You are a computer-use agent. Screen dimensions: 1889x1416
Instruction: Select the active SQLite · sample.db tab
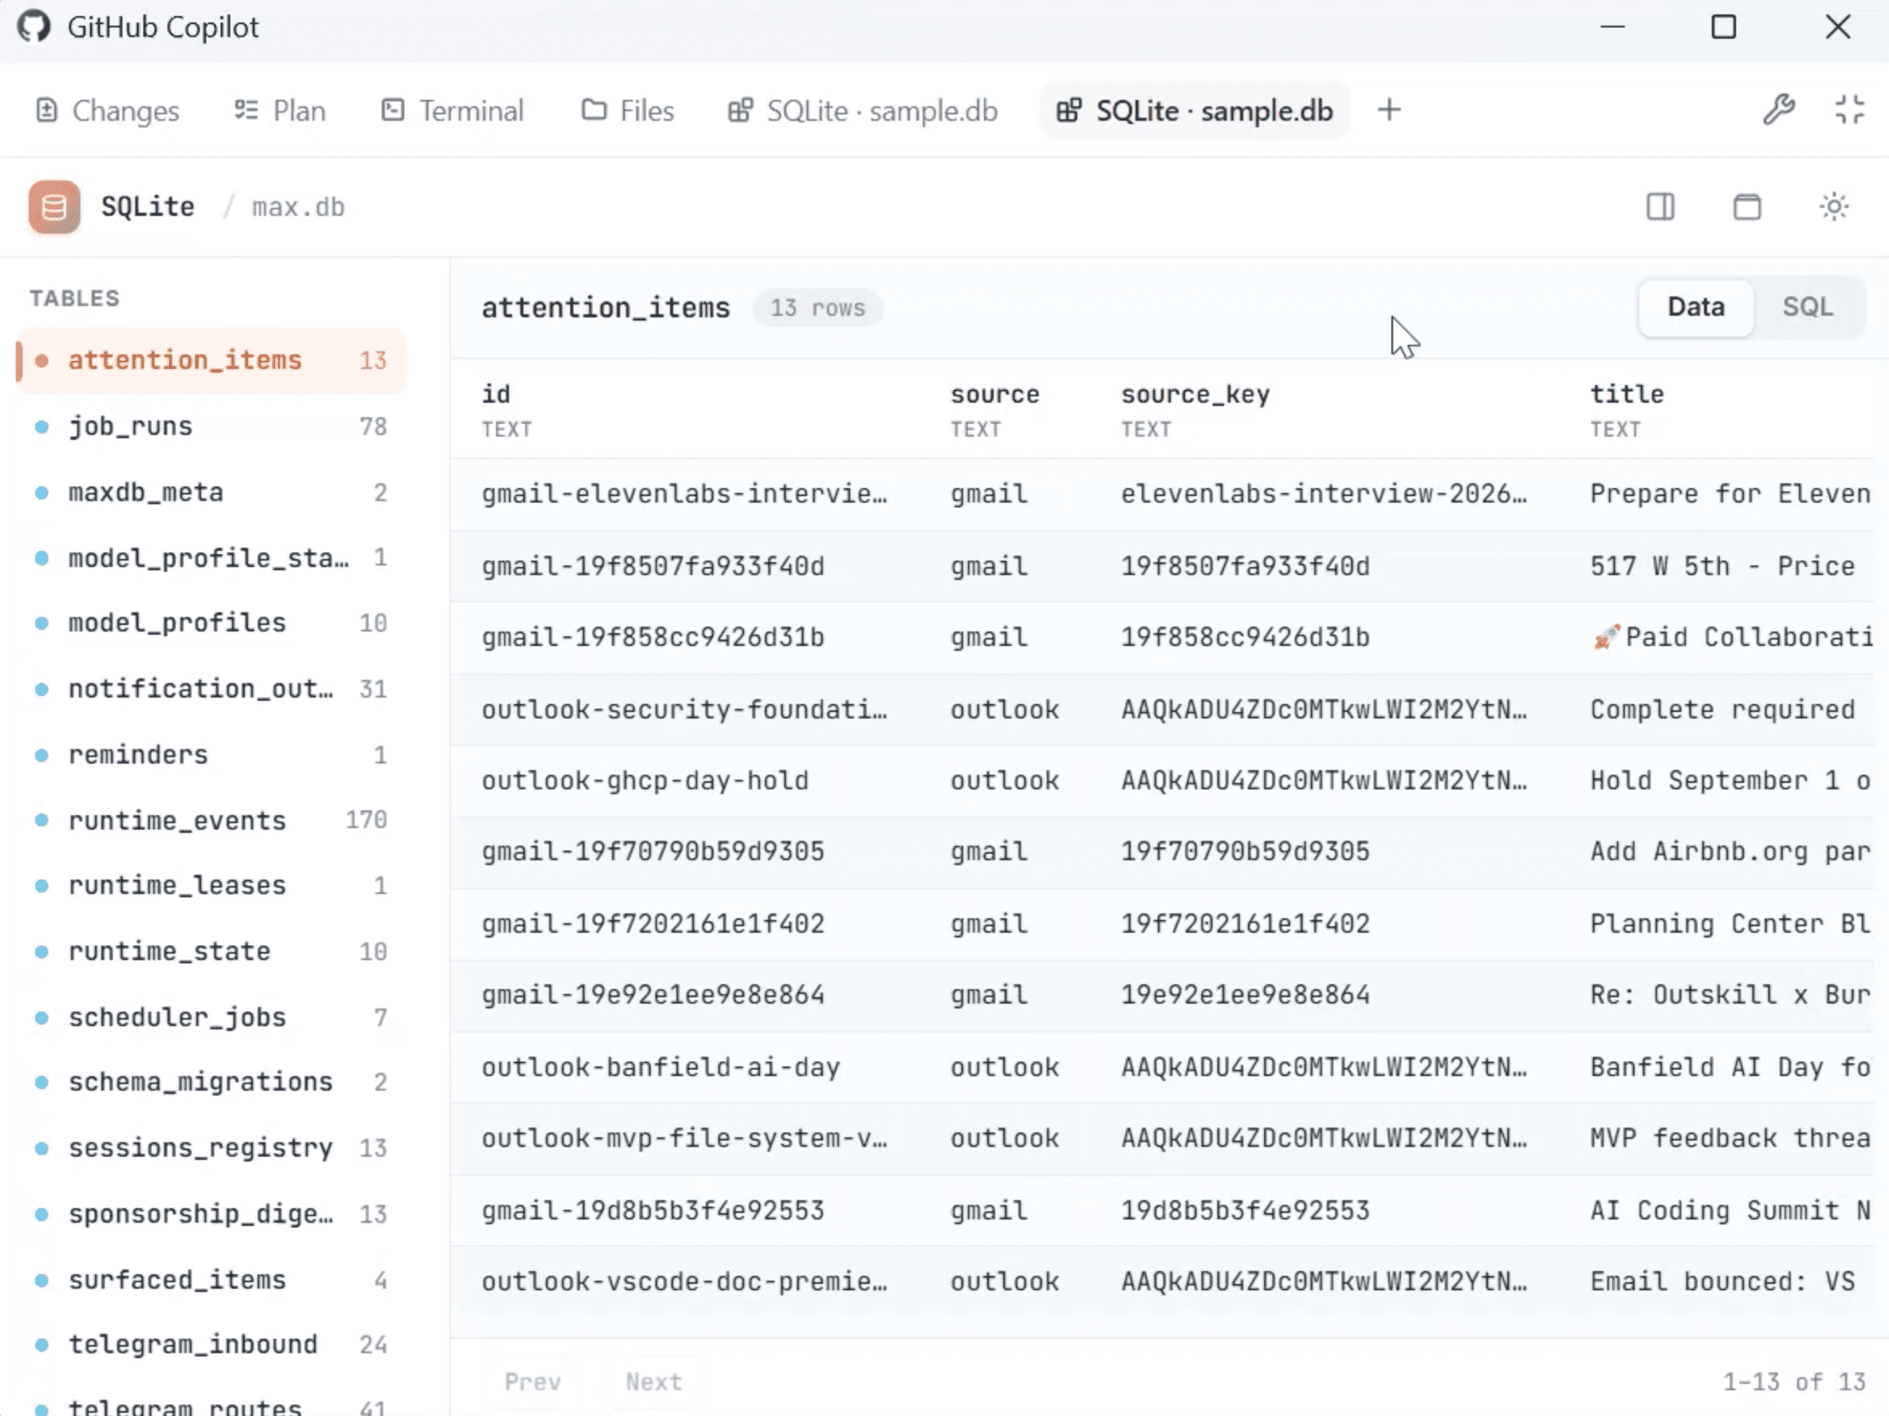click(1195, 111)
